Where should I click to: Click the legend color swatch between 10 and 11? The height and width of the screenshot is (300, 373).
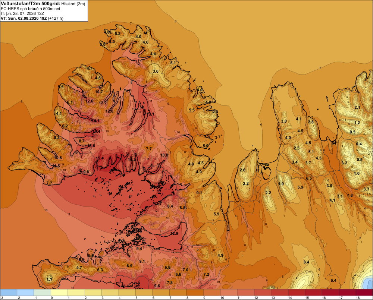[229, 293]
